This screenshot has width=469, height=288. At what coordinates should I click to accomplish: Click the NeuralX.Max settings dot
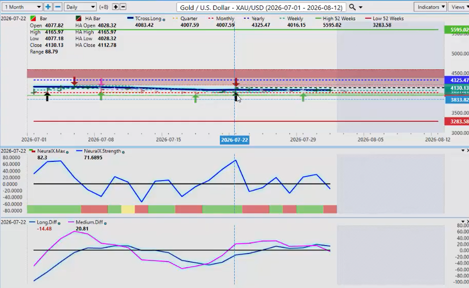tap(67, 152)
